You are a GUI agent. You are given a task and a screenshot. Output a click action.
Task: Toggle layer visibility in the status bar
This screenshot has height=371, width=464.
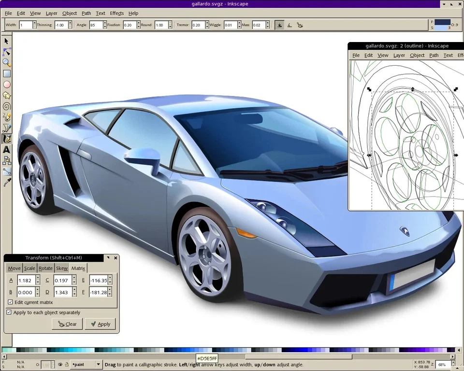point(60,364)
